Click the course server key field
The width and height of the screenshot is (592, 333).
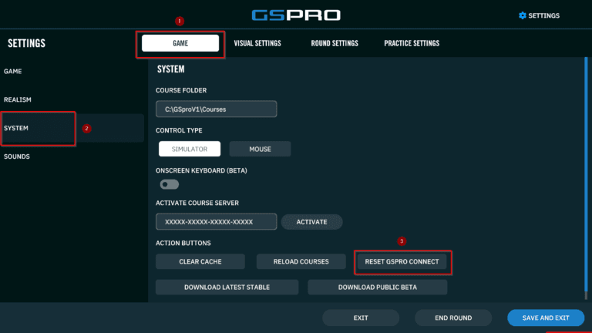pyautogui.click(x=216, y=222)
